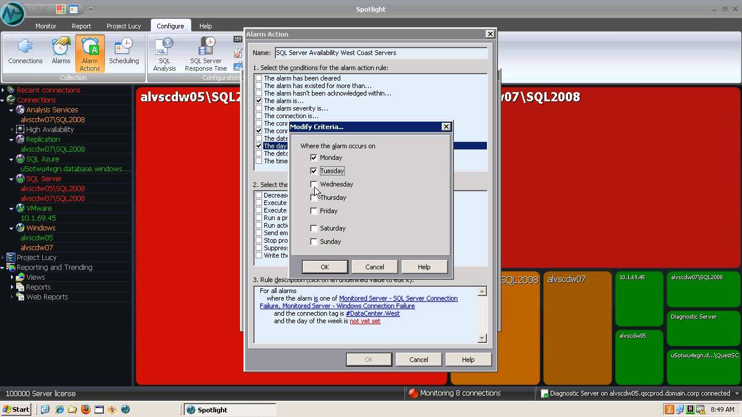The image size is (742, 417).
Task: Check 'The alarm has been cleared' condition
Action: [x=259, y=78]
